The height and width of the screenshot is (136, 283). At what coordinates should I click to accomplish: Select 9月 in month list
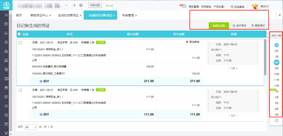click(276, 68)
